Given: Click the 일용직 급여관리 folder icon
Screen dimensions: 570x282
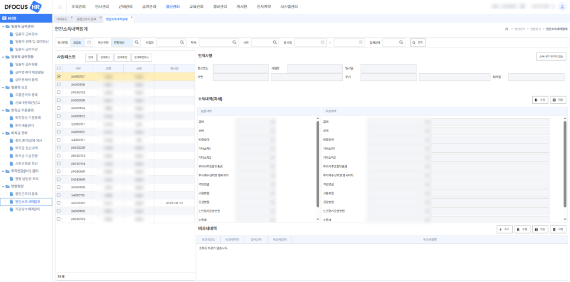Looking at the screenshot, I should [8, 26].
